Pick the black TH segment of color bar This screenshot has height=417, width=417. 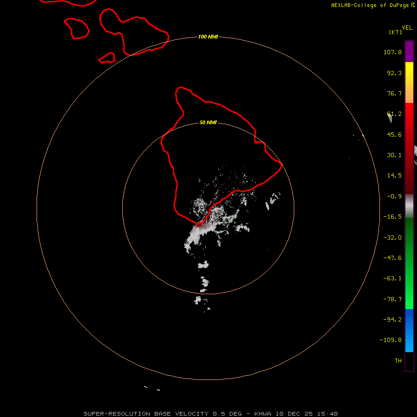[409, 361]
